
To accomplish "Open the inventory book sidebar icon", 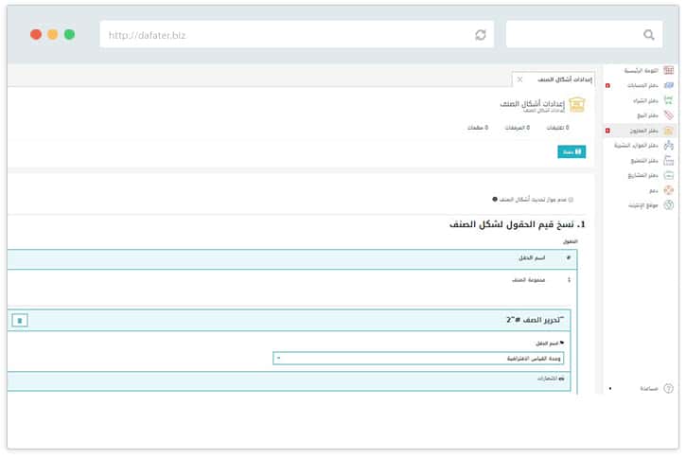I will pos(668,131).
